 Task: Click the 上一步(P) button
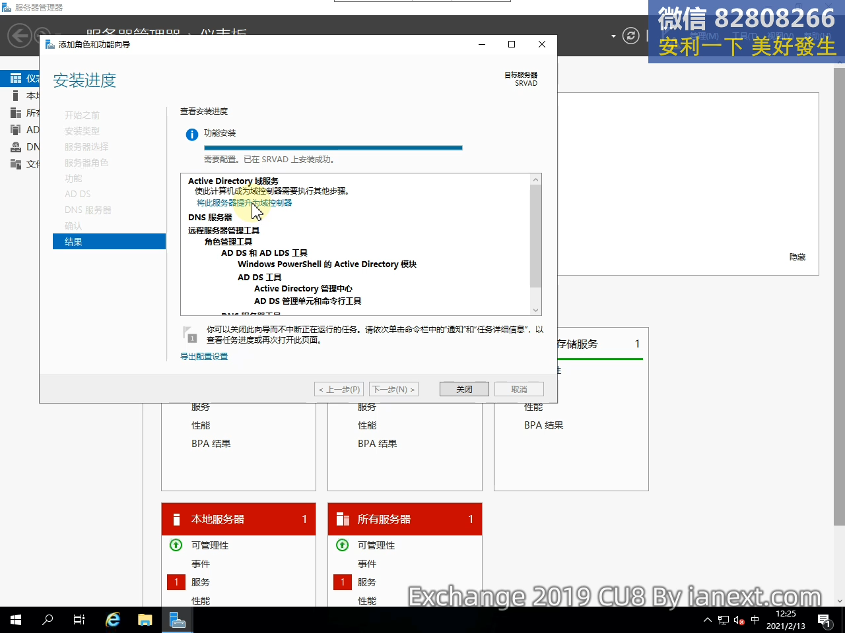click(339, 389)
